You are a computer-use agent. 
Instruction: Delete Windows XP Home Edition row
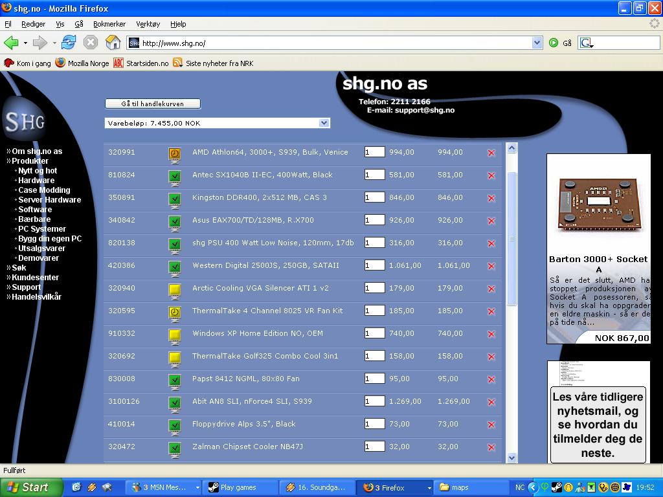491,335
